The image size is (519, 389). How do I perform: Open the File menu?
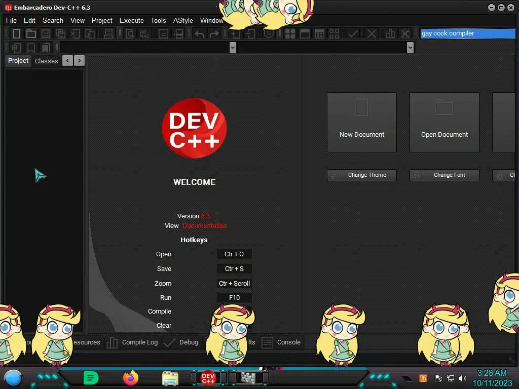coord(11,20)
